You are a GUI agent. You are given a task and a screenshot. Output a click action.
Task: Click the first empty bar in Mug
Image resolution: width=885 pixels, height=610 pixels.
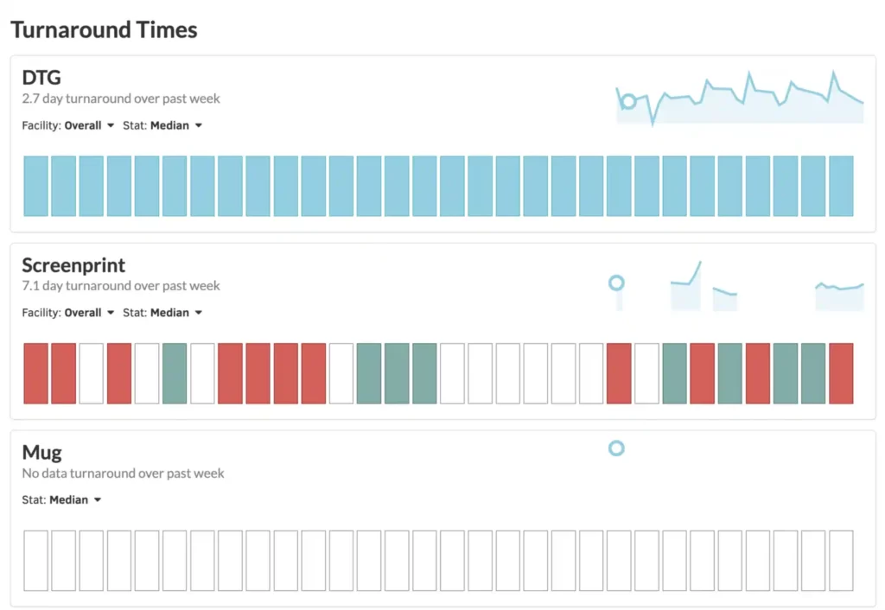[35, 561]
